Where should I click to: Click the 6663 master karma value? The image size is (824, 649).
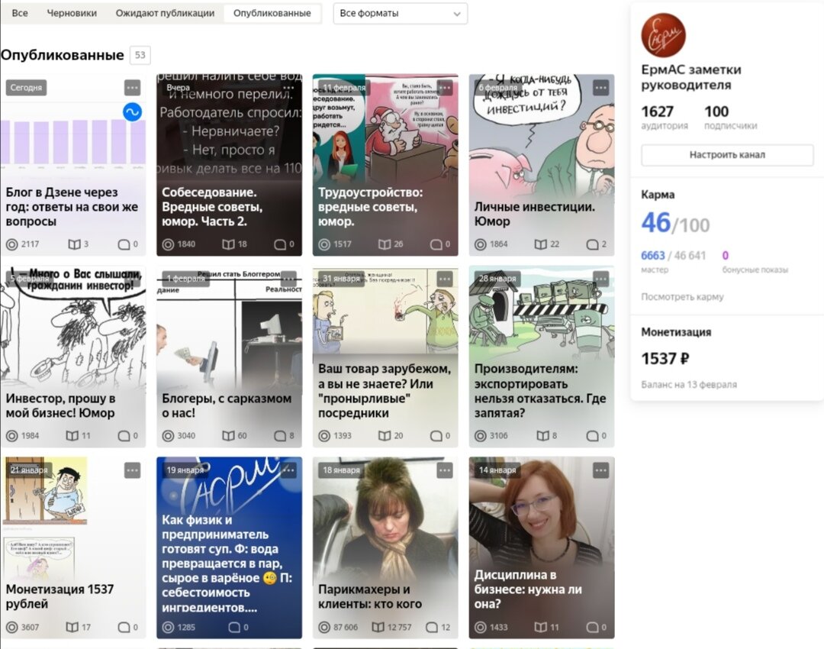(x=652, y=256)
